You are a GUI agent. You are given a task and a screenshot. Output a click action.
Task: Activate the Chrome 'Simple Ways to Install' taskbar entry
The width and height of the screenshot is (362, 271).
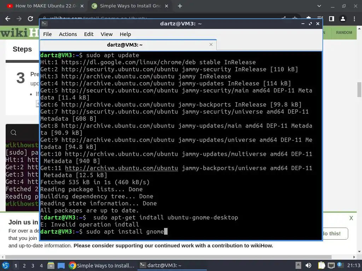click(101, 265)
